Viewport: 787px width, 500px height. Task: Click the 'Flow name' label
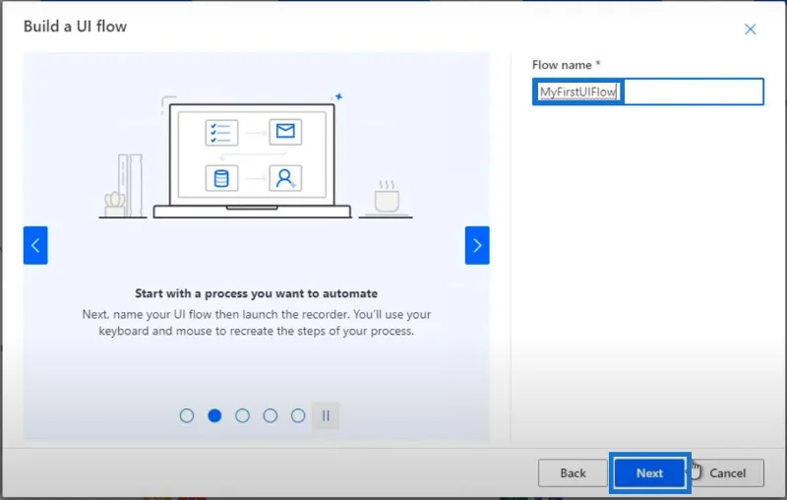562,65
